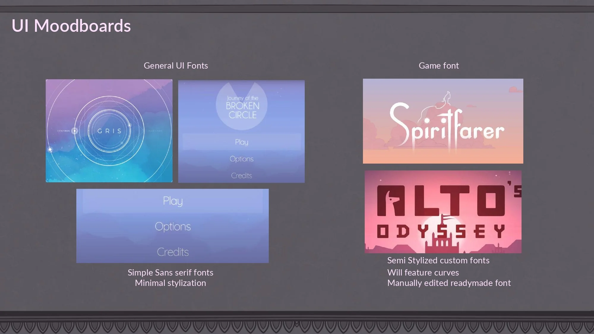The height and width of the screenshot is (334, 594).
Task: Select the Spiritfarer logo image
Action: coord(443,121)
